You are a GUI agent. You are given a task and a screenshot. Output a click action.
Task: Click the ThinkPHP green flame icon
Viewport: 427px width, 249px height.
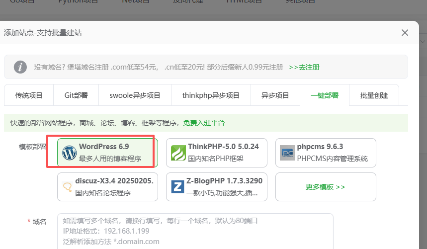(178, 153)
